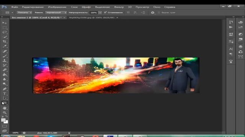Select the Rectangle shape tool
Screen dimensions: 245x137
(x=4, y=103)
